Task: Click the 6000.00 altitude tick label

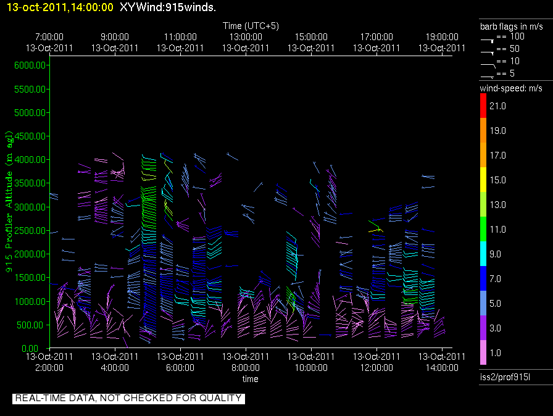Action: click(x=30, y=65)
